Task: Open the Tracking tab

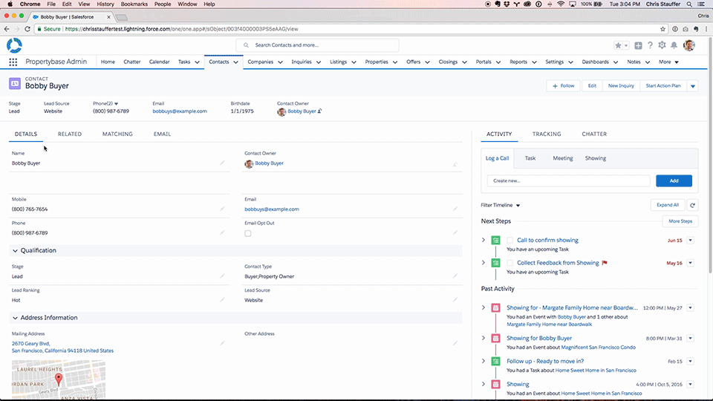Action: pyautogui.click(x=547, y=134)
